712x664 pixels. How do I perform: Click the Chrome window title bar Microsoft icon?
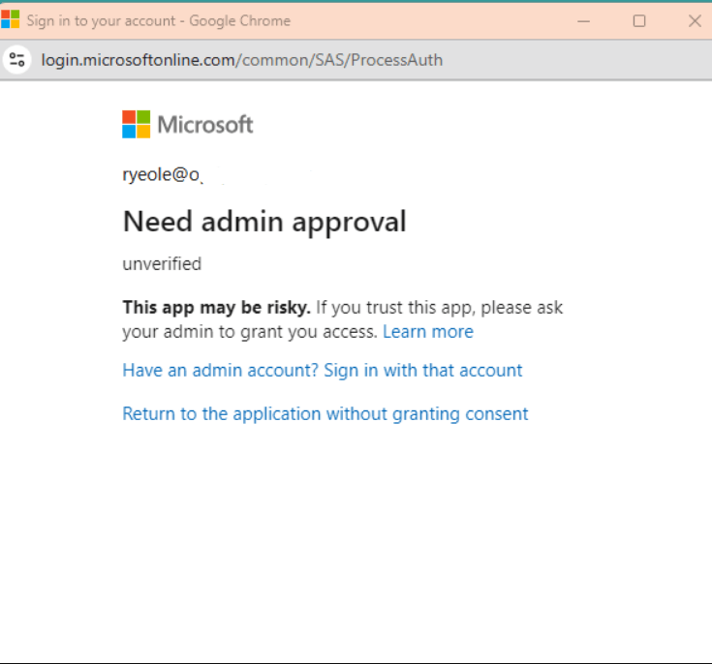click(10, 20)
